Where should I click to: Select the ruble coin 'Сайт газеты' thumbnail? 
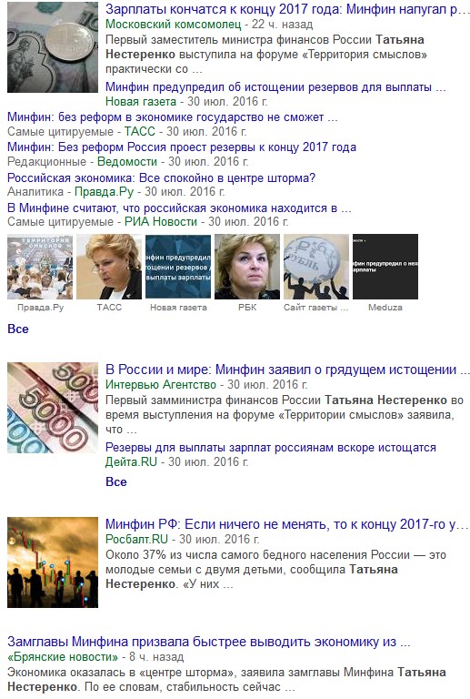pos(316,267)
